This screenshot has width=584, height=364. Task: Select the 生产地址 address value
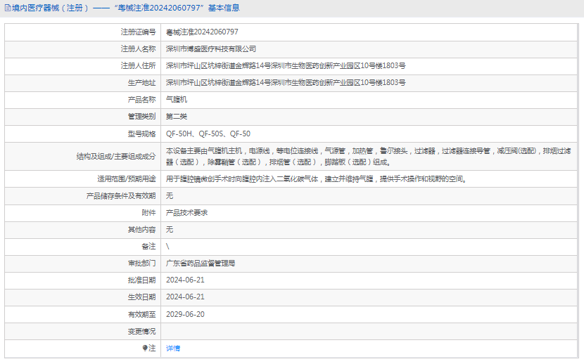coord(286,82)
